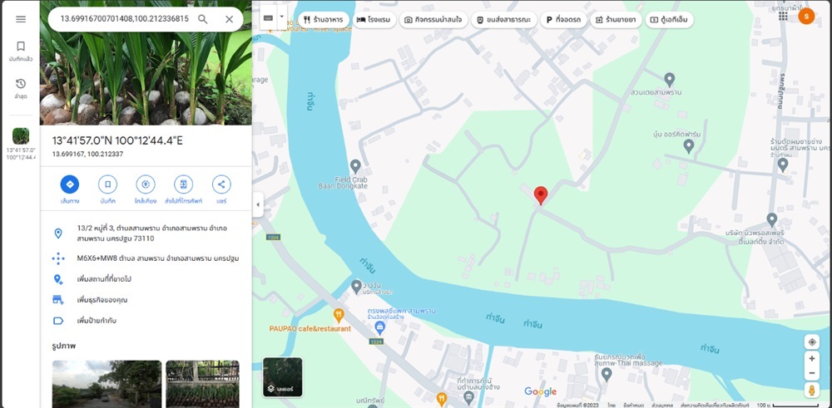This screenshot has width=832, height=408.
Task: Filter map by ขนส่งสาธารณะ public transit
Action: click(504, 20)
